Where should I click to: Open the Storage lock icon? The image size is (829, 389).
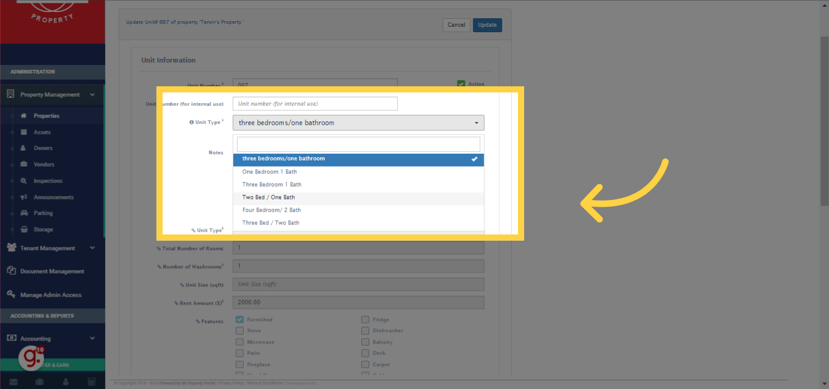pyautogui.click(x=24, y=229)
